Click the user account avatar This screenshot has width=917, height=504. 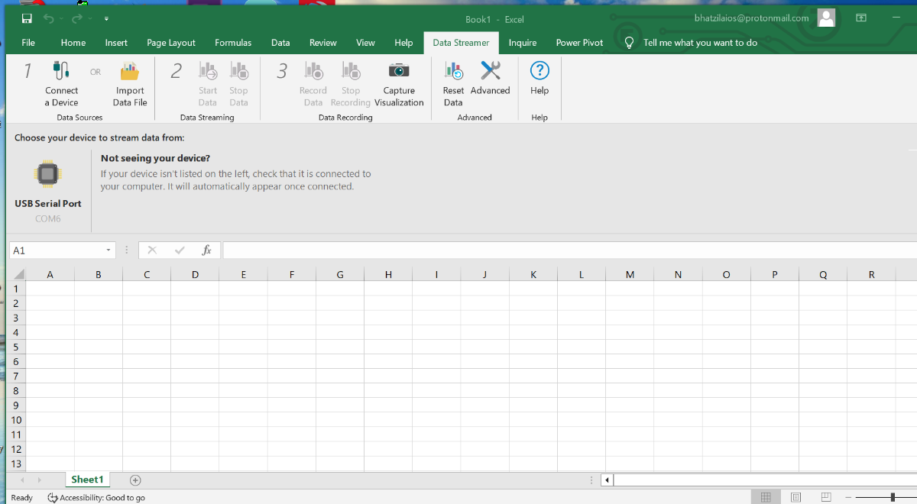(826, 18)
